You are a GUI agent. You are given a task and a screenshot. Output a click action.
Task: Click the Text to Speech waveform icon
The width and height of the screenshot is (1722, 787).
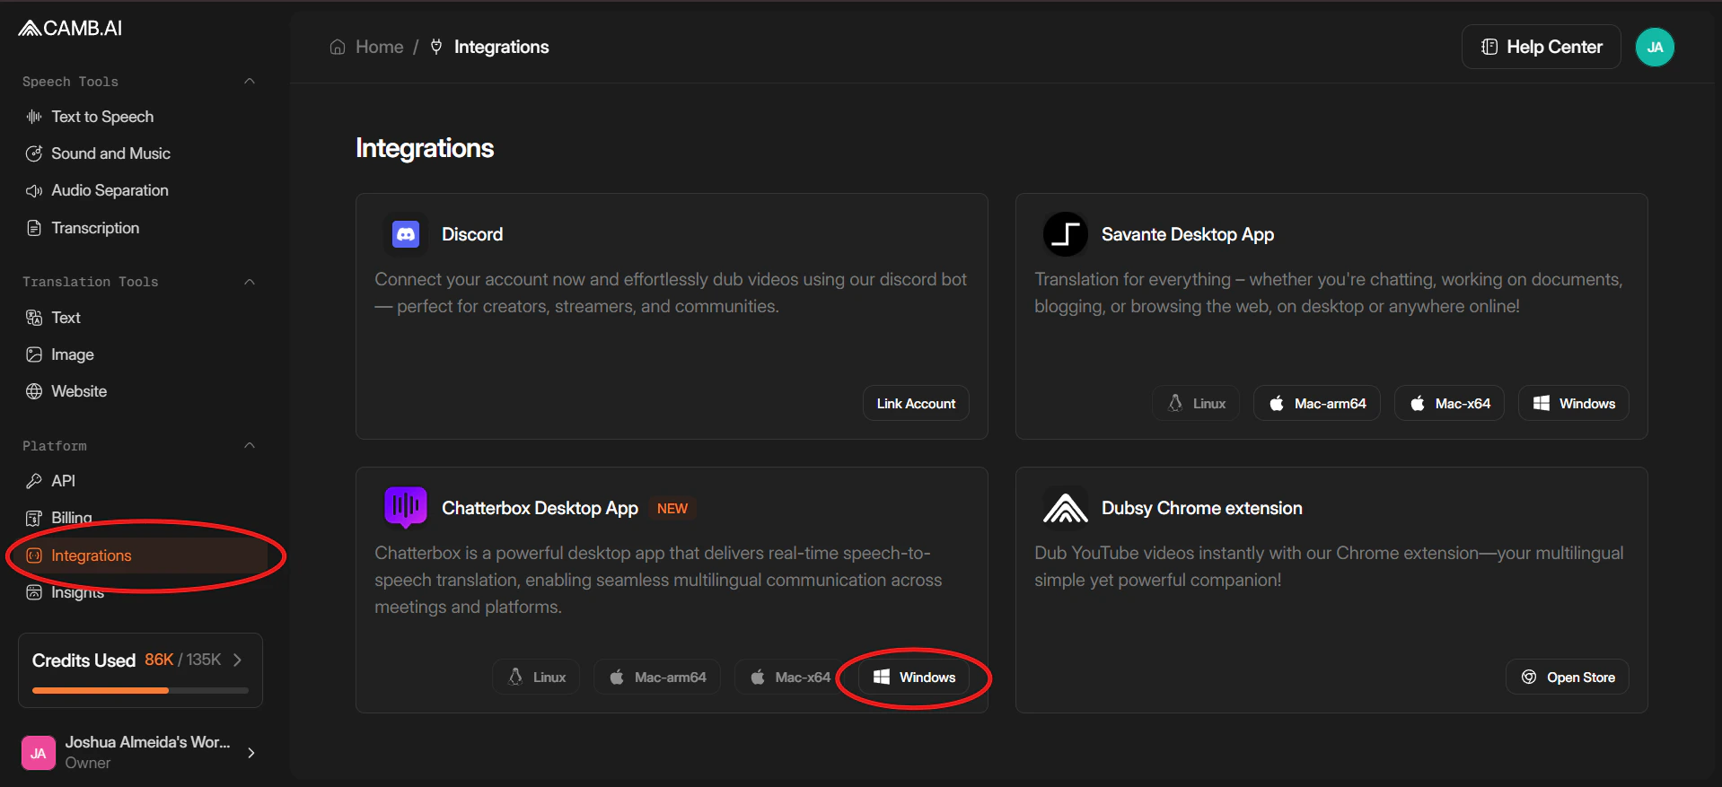tap(34, 117)
